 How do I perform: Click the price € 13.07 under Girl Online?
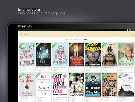point(22,71)
